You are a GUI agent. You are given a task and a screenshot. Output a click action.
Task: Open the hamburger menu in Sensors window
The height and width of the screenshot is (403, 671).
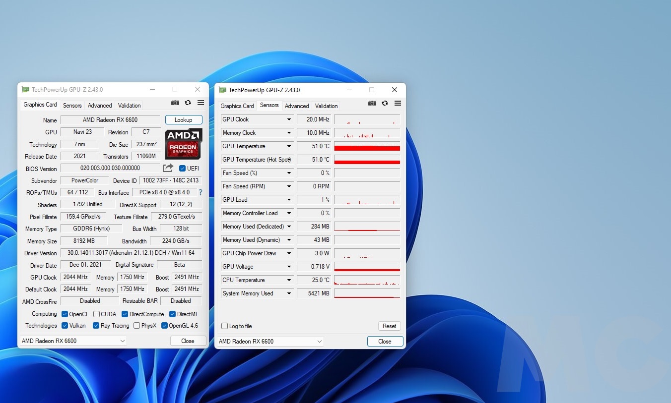coord(398,103)
